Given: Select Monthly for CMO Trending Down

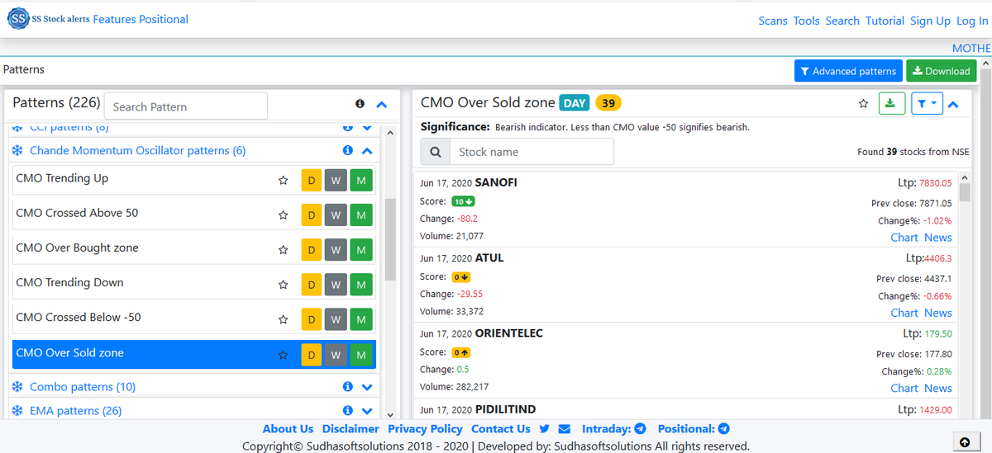Looking at the screenshot, I should (x=360, y=285).
